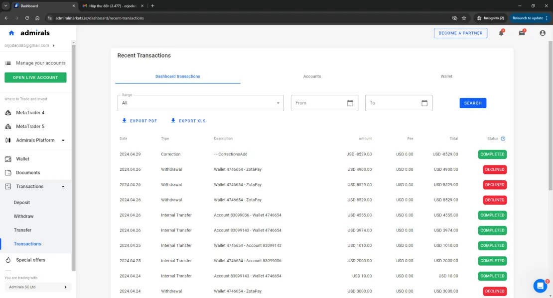Expand the Admirals Platform submenu arrow
The image size is (553, 298).
coord(63,140)
